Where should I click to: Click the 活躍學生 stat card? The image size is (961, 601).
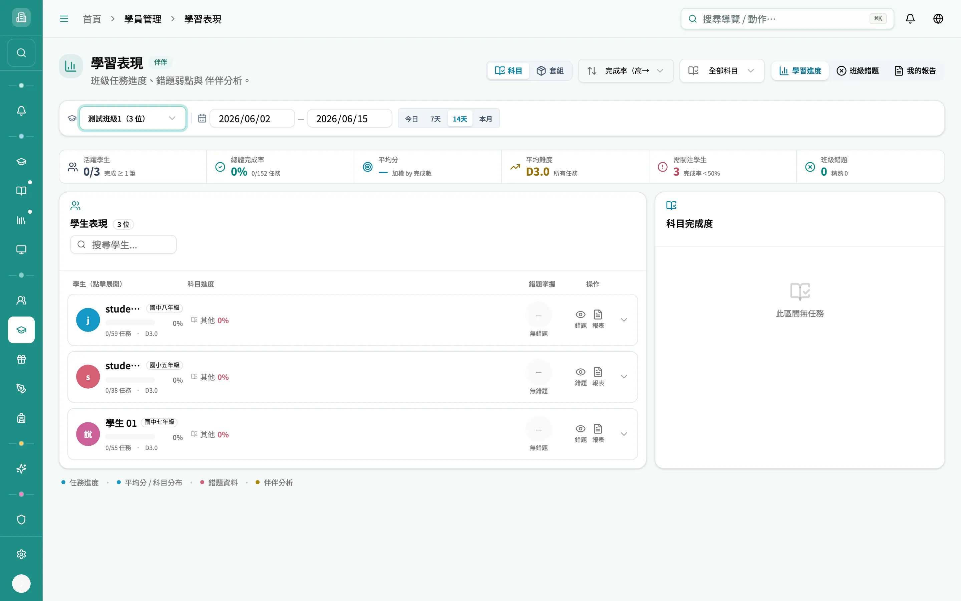[x=133, y=167]
